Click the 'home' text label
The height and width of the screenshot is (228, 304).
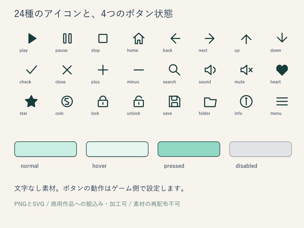(133, 50)
